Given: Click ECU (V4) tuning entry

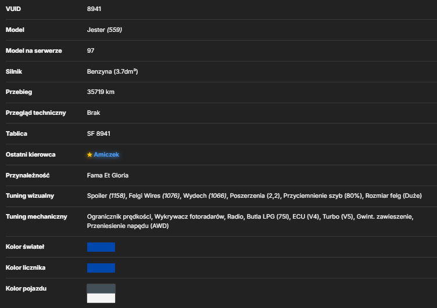Looking at the screenshot, I should point(306,216).
